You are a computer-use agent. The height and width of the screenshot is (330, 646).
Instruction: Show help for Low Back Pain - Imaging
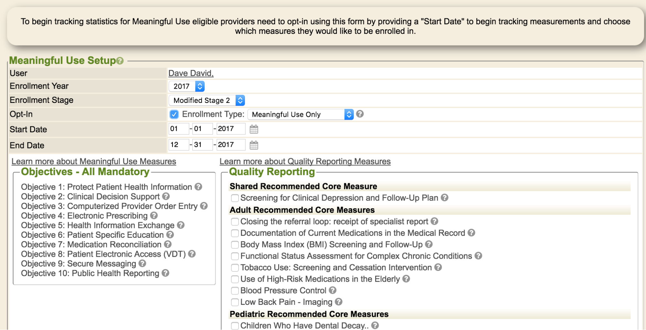(338, 302)
